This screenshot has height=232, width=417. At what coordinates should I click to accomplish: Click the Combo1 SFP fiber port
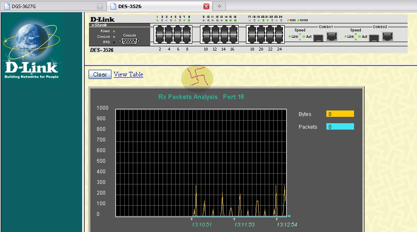click(318, 37)
